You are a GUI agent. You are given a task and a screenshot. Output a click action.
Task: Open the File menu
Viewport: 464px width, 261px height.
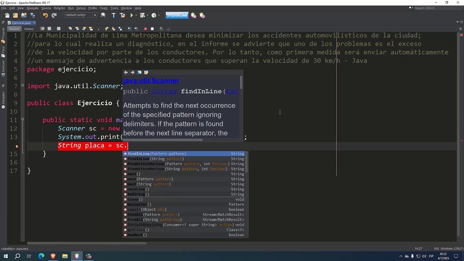(4, 8)
